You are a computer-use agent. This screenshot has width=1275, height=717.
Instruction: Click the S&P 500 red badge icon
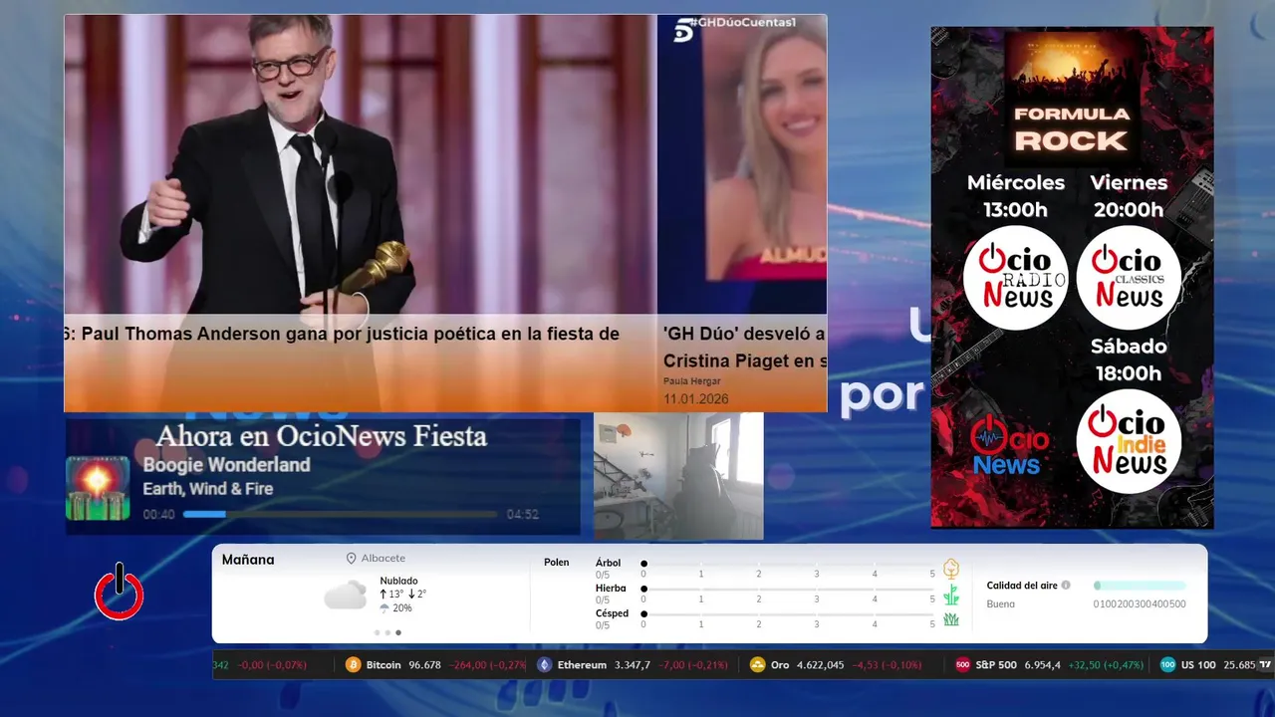pyautogui.click(x=962, y=665)
